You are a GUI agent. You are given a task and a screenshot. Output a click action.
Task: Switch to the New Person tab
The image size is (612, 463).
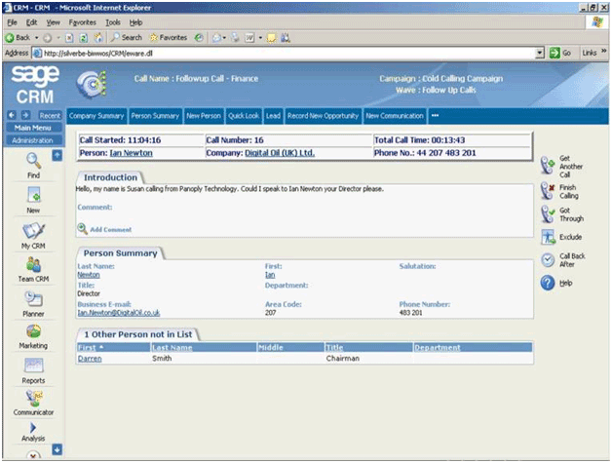coord(204,116)
